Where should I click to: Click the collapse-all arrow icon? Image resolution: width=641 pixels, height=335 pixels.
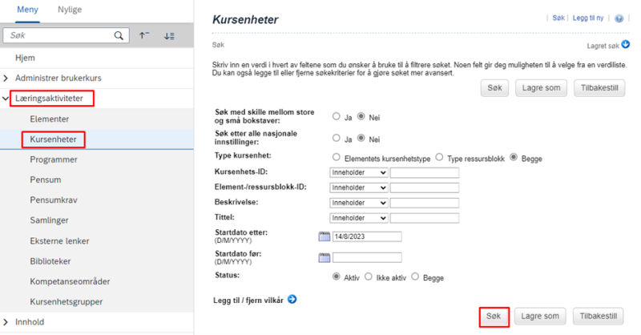point(144,35)
